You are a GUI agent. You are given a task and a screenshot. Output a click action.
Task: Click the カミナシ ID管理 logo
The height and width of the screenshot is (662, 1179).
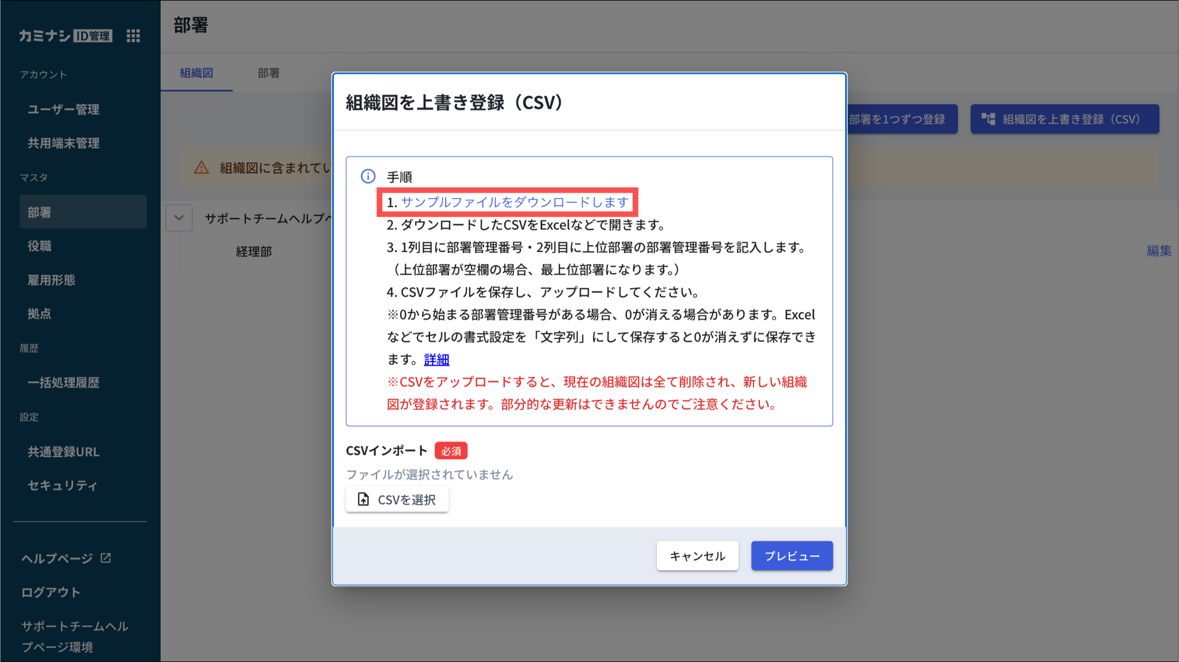(x=65, y=36)
